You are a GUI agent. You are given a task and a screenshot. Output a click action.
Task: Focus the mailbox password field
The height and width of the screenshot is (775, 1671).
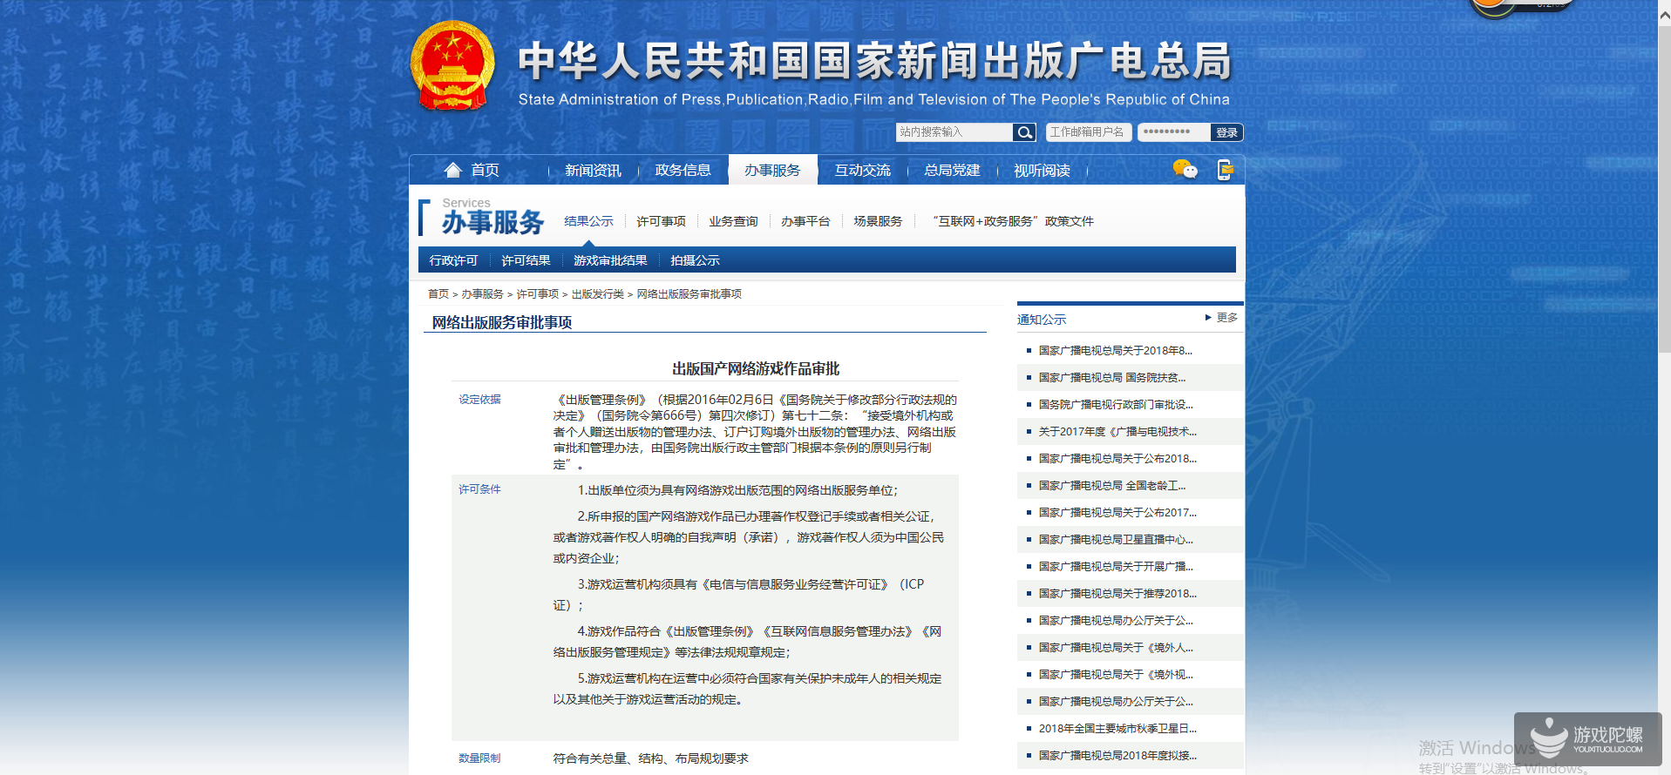coord(1173,132)
